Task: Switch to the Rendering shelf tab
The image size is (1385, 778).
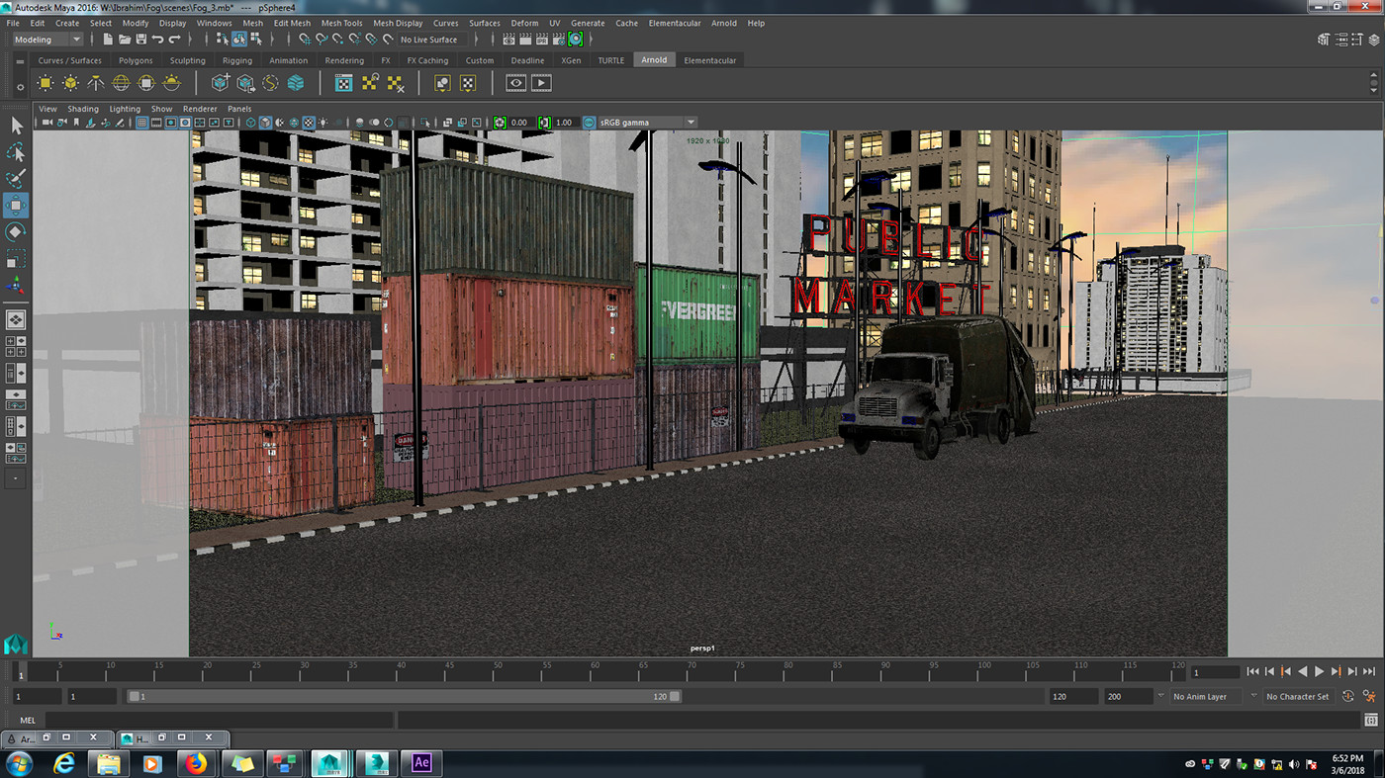Action: pyautogui.click(x=344, y=60)
